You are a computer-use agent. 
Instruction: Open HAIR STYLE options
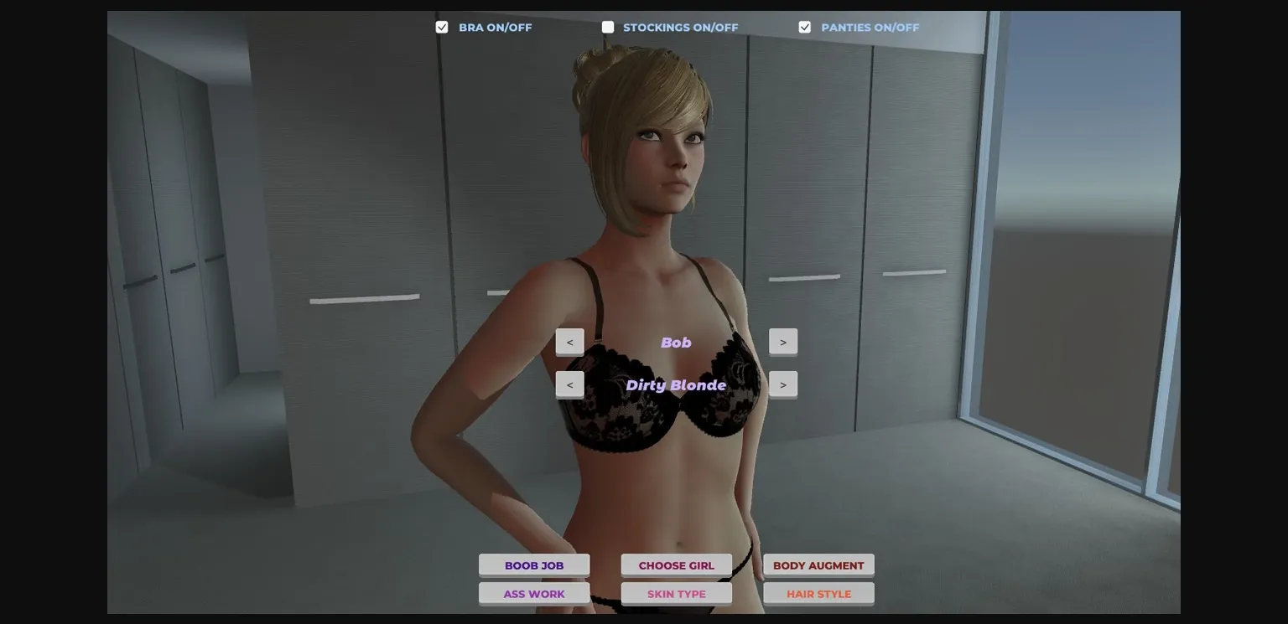pos(818,593)
